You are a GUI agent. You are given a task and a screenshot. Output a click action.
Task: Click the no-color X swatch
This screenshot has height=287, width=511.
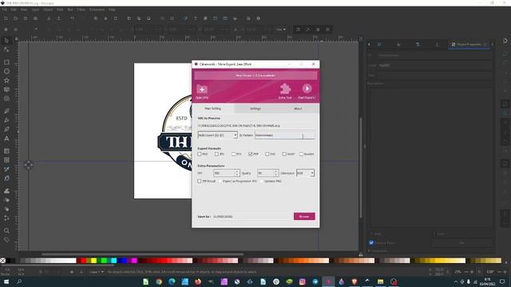click(x=2, y=261)
